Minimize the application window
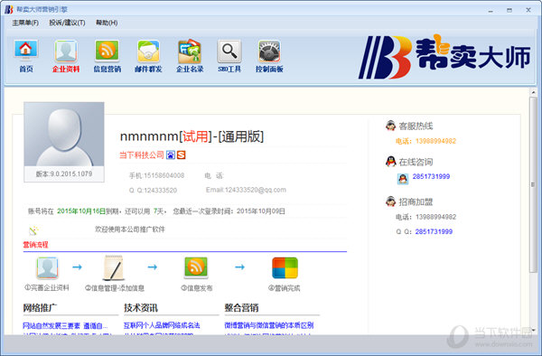Image resolution: width=542 pixels, height=356 pixels. tap(491, 10)
